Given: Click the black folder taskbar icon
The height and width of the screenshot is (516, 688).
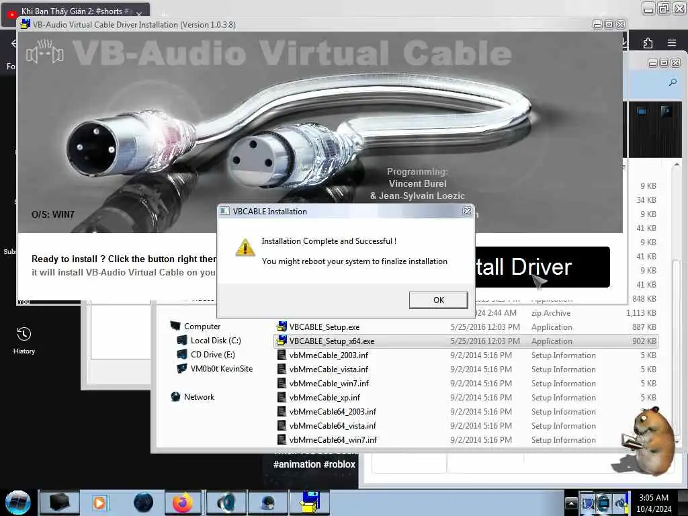Looking at the screenshot, I should 60,503.
